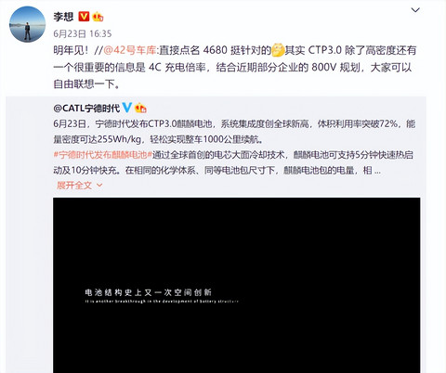
Task: Click the red V verification badge beside 李想
Action: tap(84, 16)
